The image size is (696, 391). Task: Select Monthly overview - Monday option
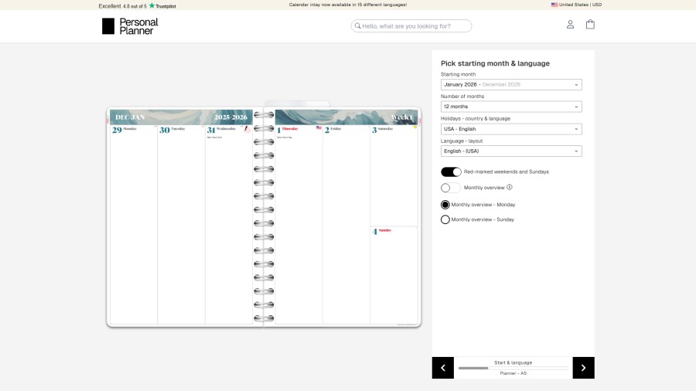(445, 205)
